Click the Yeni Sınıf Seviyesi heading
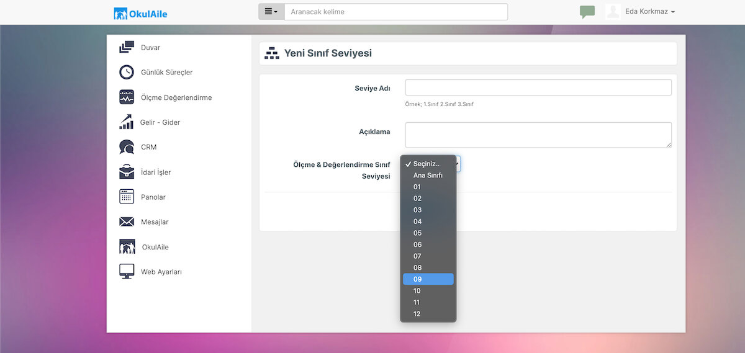745x353 pixels. click(x=328, y=53)
